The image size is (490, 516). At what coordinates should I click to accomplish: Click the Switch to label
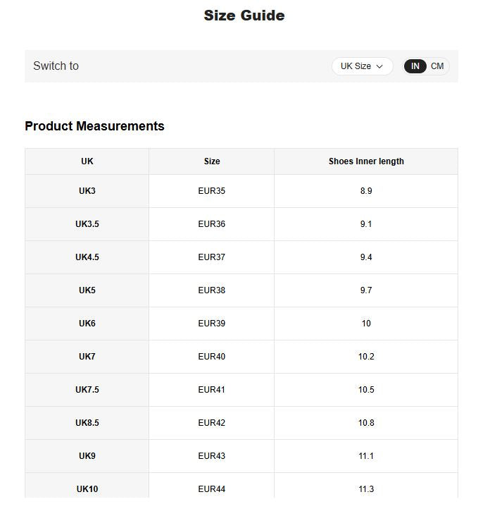(56, 66)
